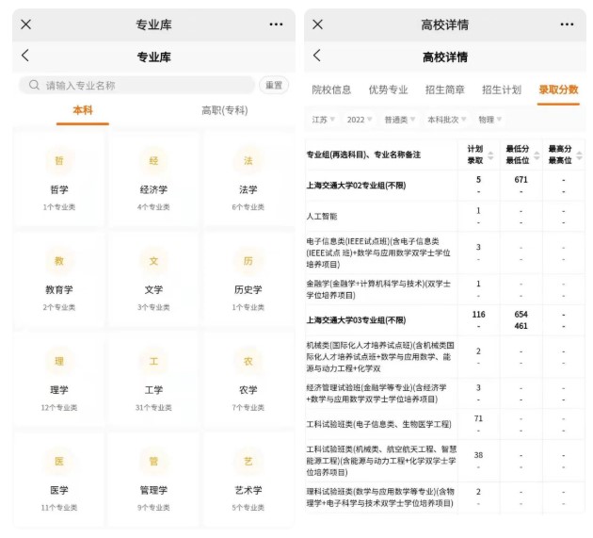Image resolution: width=593 pixels, height=538 pixels.
Task: Tap the 教育学 category icon
Action: click(x=59, y=260)
